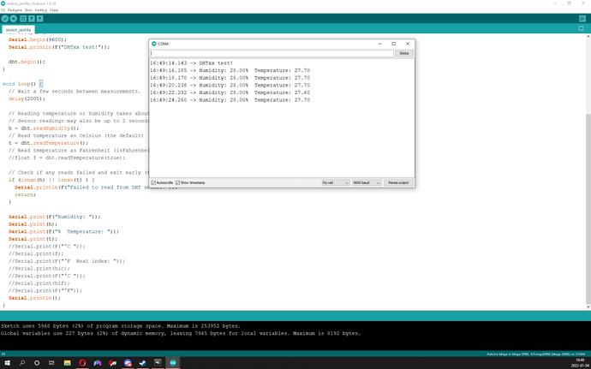
Task: Click the New sketch icon
Action: tap(23, 19)
